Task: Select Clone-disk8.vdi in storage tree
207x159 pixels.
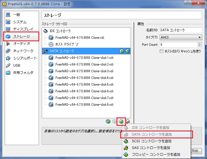Action: 86,105
